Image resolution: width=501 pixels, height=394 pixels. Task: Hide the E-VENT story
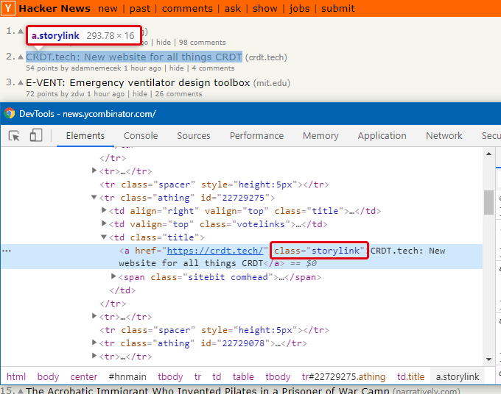pyautogui.click(x=140, y=94)
